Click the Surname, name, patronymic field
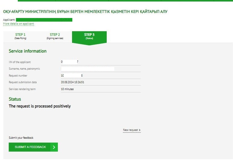Screen dimensions: 233x160 (x=87, y=69)
